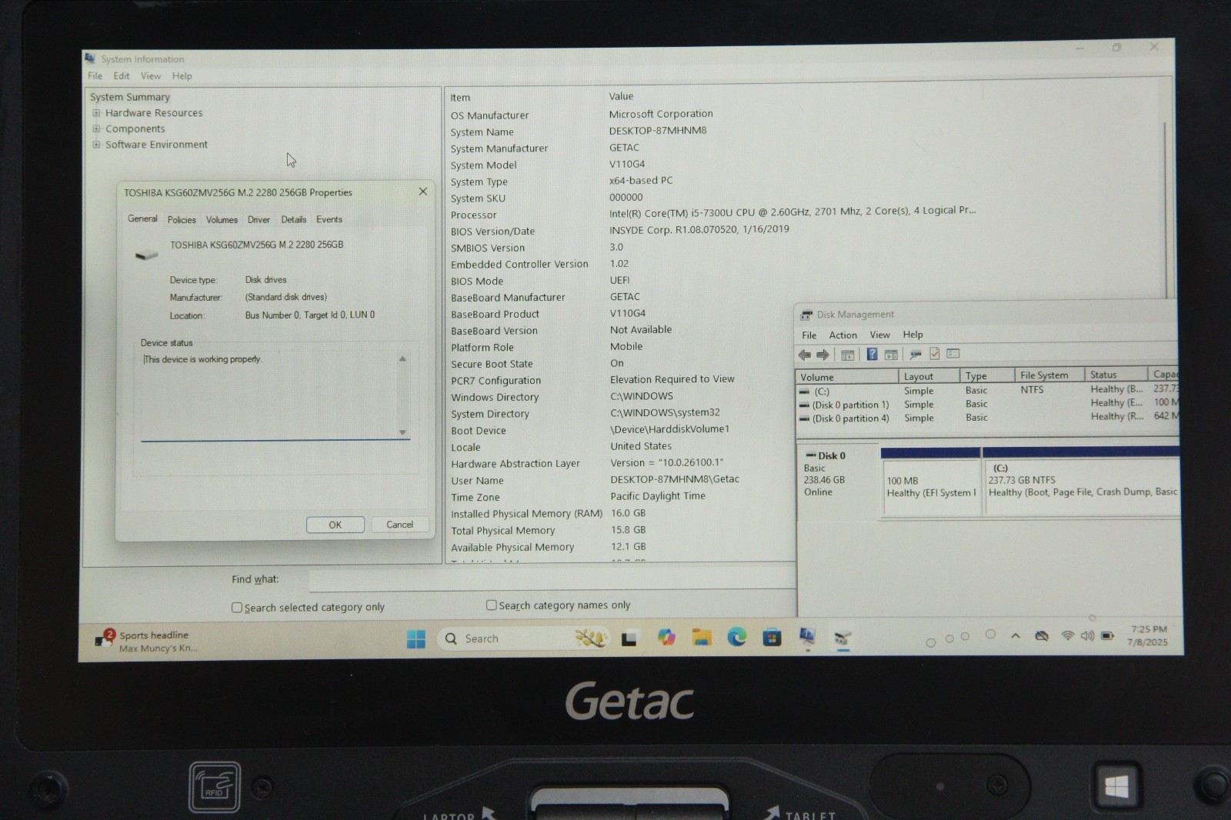Check 'Search category names only'
Screen dimensions: 1231x820
pos(491,605)
